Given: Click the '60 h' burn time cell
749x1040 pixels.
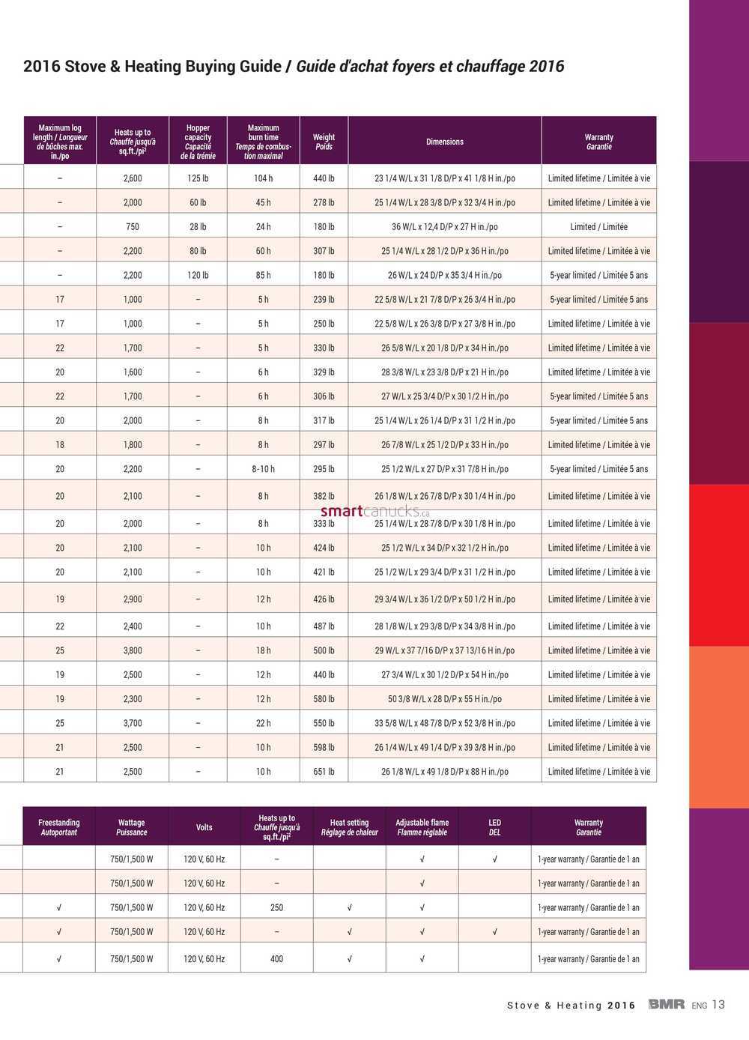Looking at the screenshot, I should coord(264,251).
